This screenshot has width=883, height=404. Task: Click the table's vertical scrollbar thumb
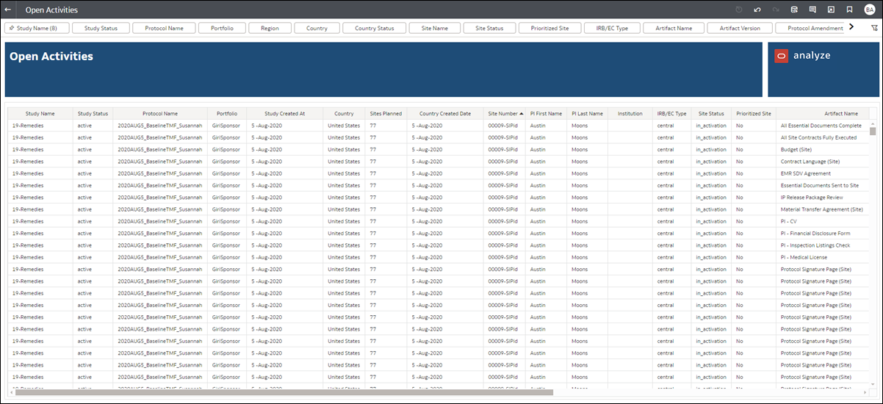tap(873, 131)
